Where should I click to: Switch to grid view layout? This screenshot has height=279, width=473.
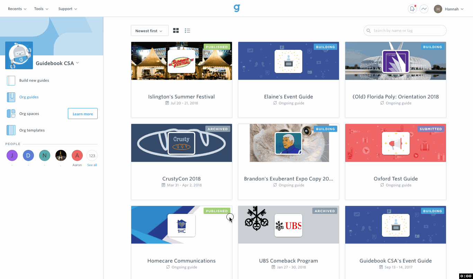click(x=176, y=30)
